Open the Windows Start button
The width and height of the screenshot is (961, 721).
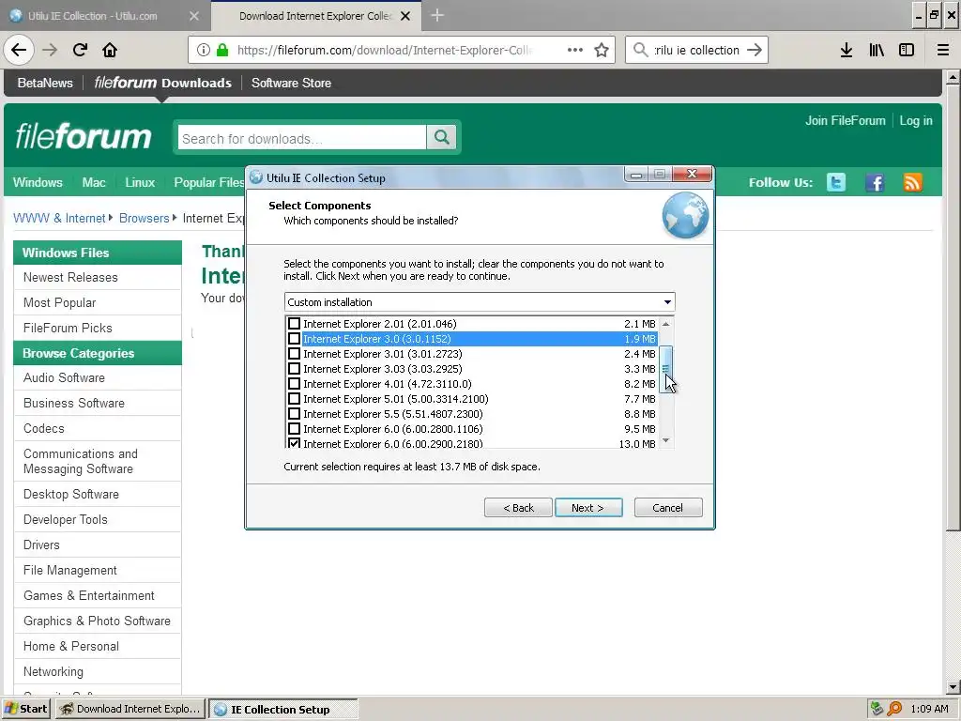tap(25, 709)
